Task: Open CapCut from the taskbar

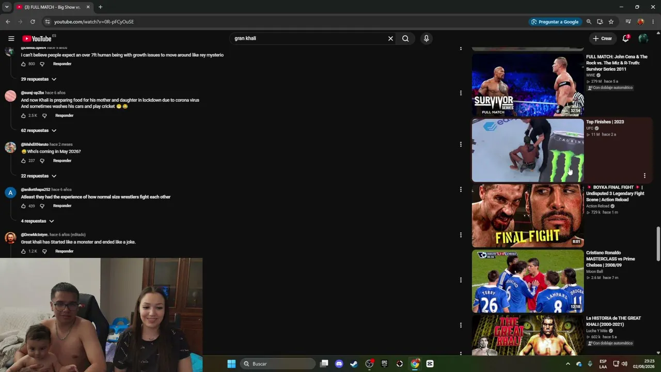Action: (x=430, y=364)
